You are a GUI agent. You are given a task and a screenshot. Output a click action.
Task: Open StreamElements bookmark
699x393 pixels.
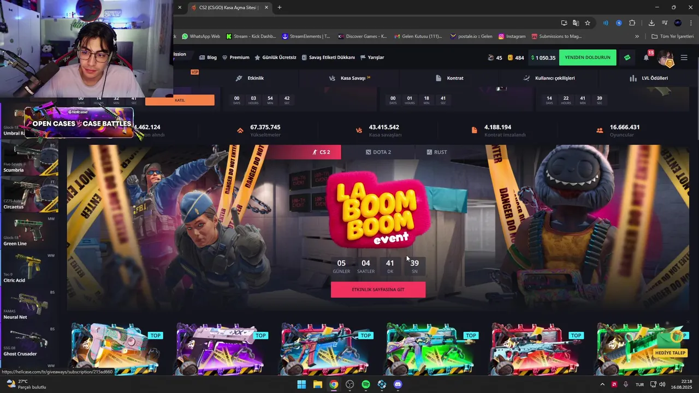click(x=306, y=37)
